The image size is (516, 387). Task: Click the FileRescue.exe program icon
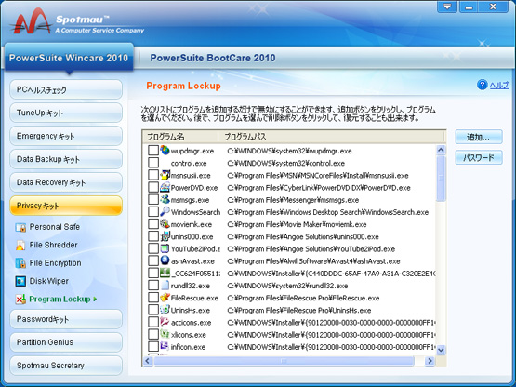[x=165, y=298]
